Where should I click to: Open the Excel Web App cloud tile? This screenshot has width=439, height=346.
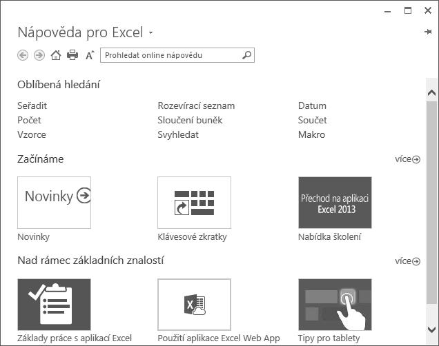tap(194, 305)
